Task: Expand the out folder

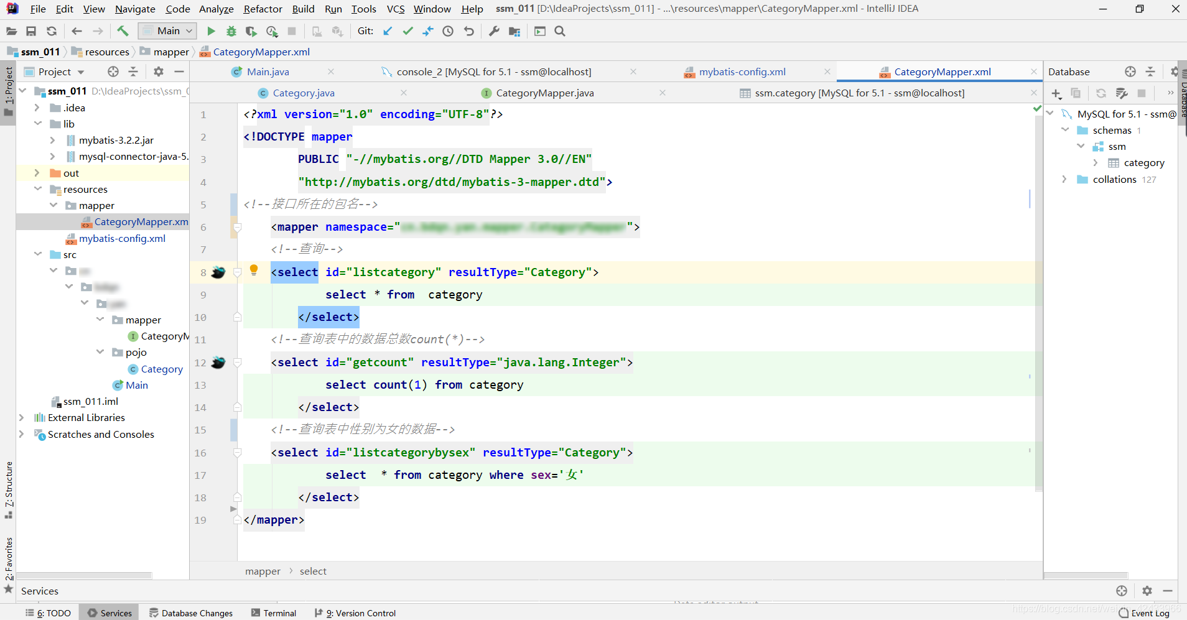Action: click(x=37, y=173)
